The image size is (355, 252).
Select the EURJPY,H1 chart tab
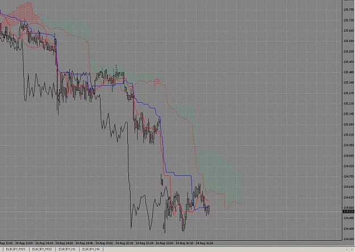coord(67,249)
